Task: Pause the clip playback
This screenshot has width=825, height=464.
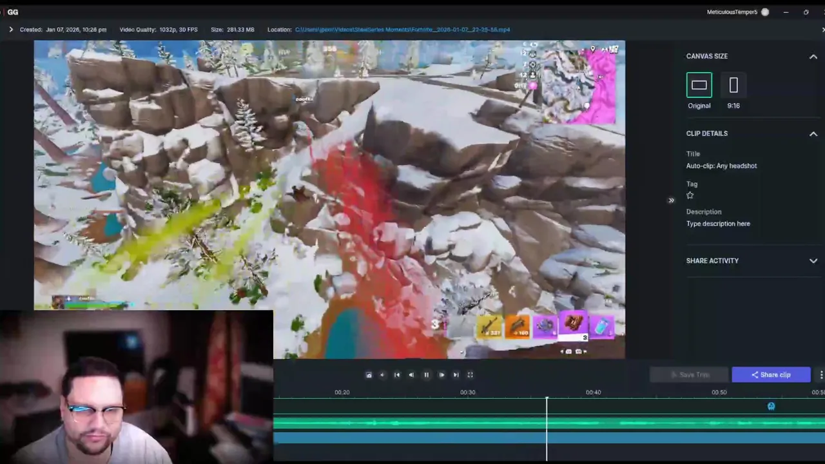Action: (x=426, y=375)
